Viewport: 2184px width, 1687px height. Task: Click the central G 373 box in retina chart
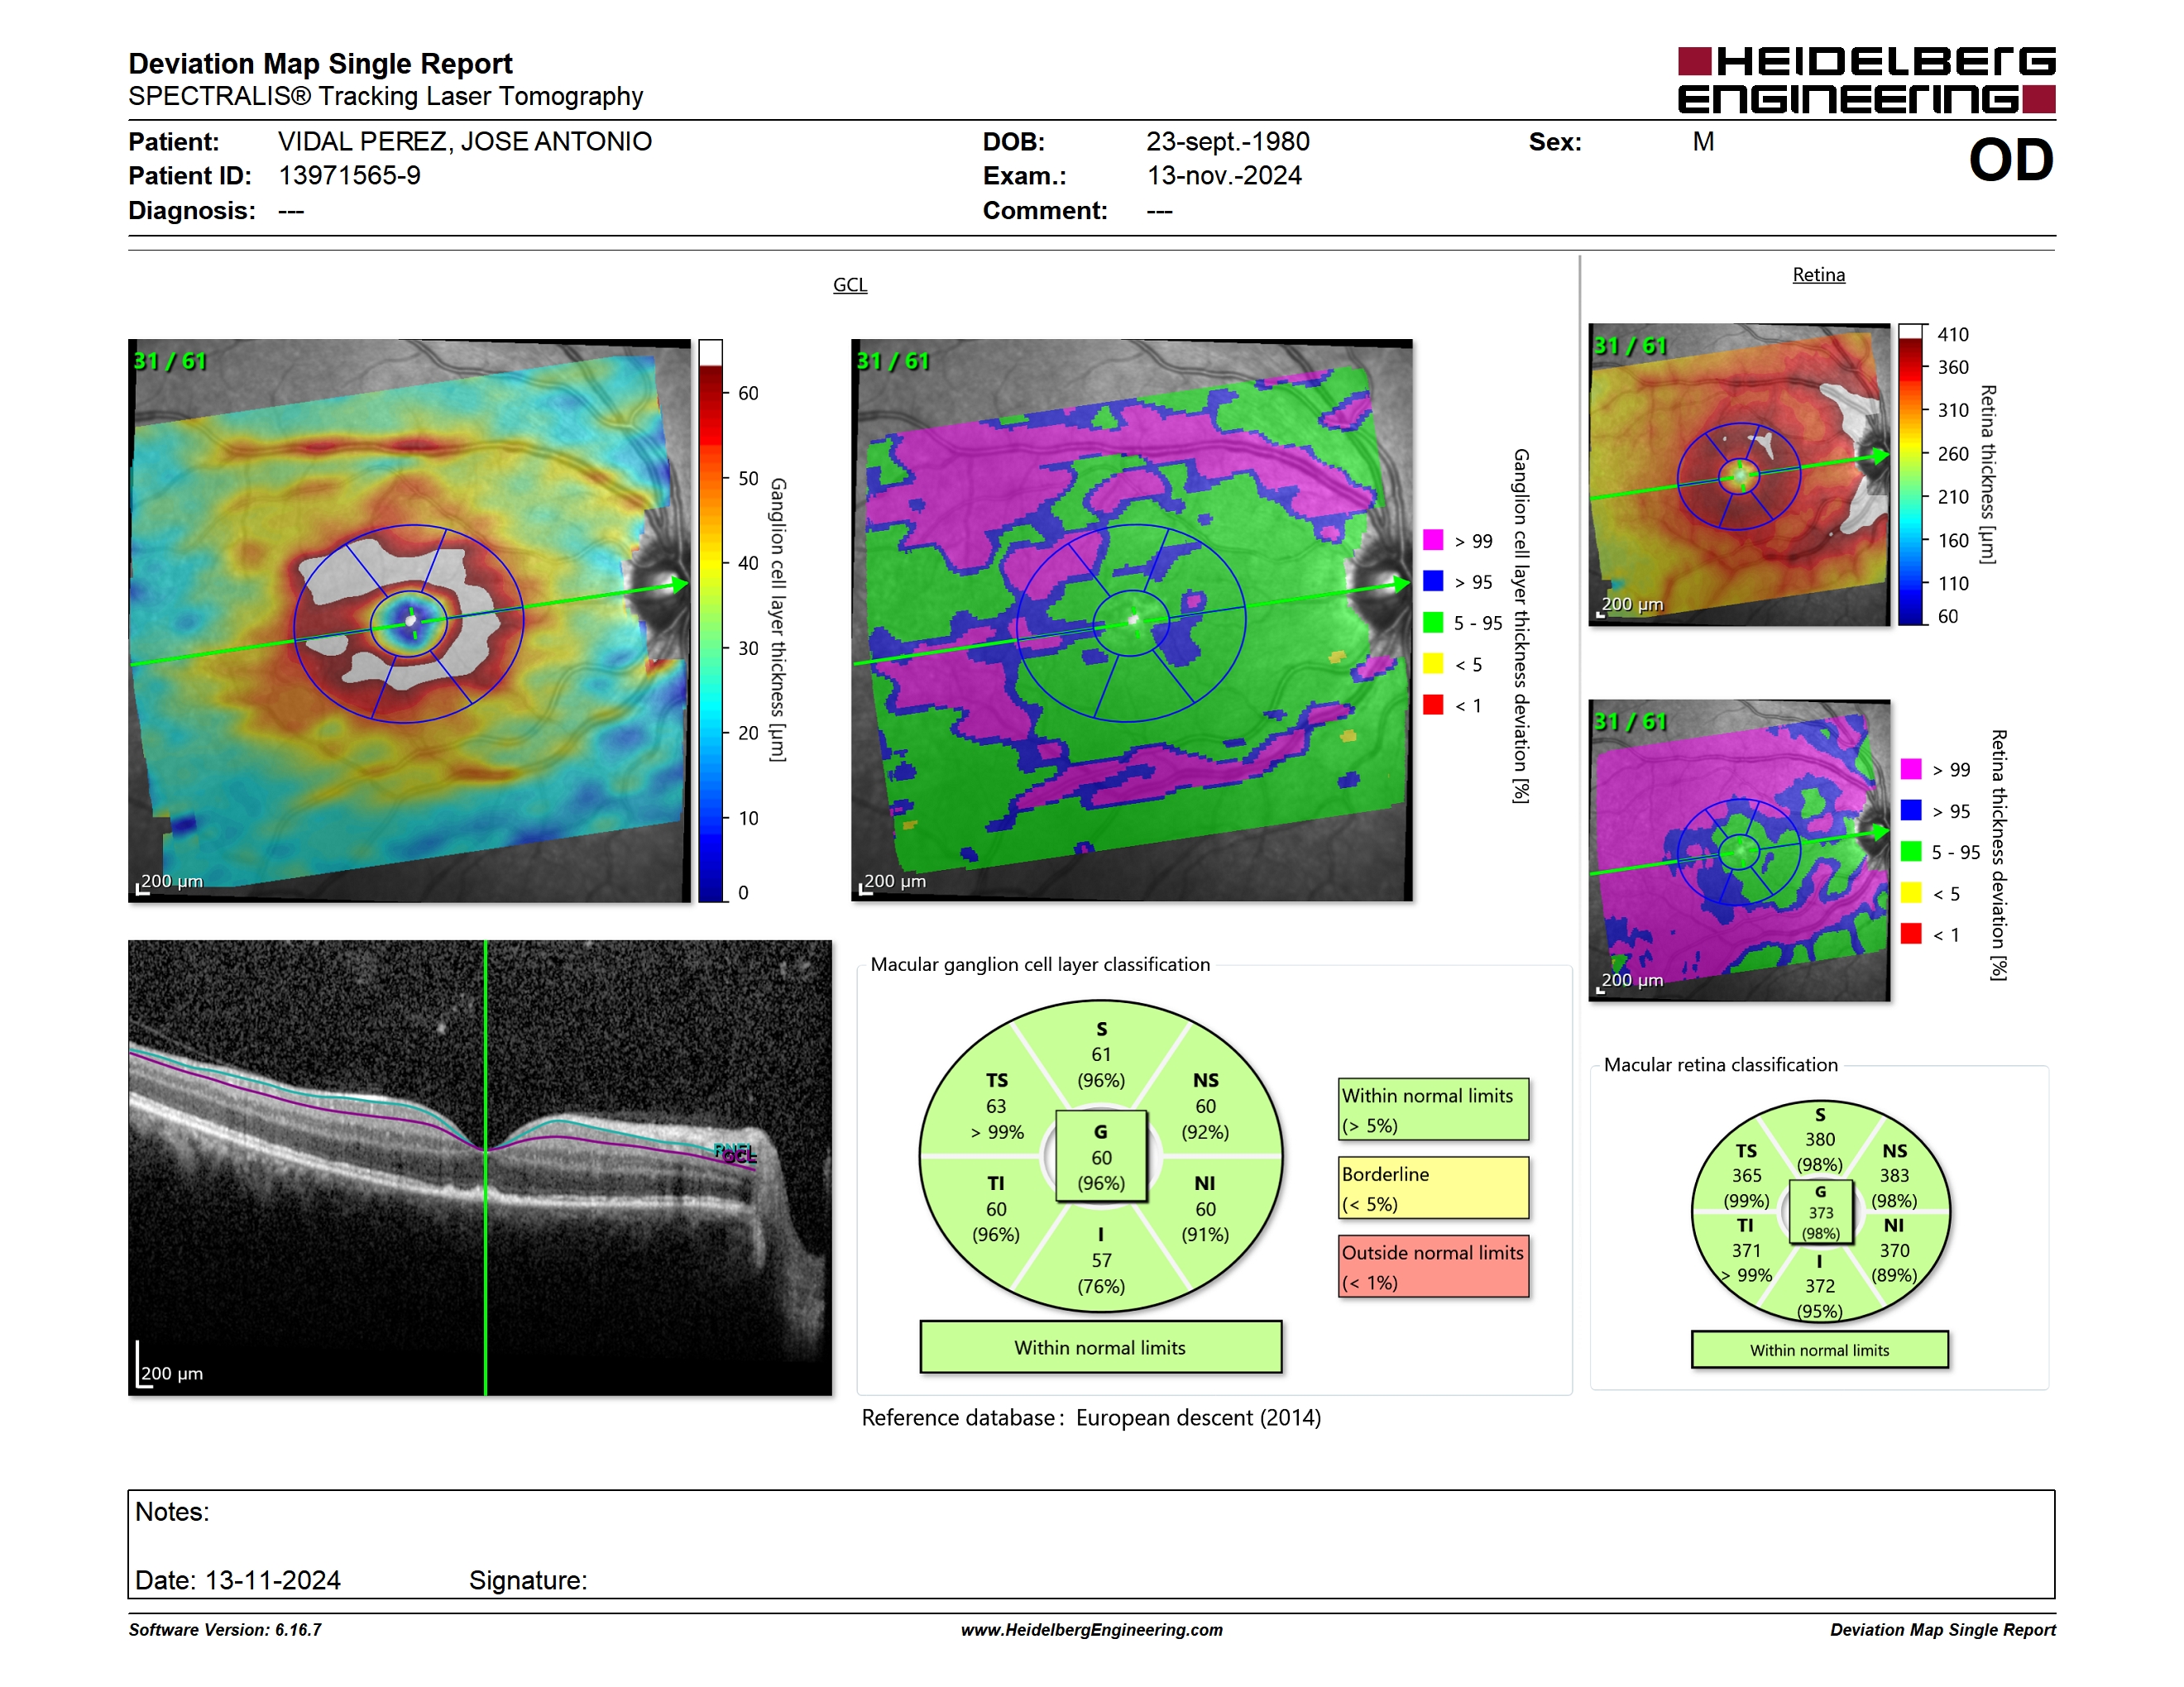click(1820, 1211)
